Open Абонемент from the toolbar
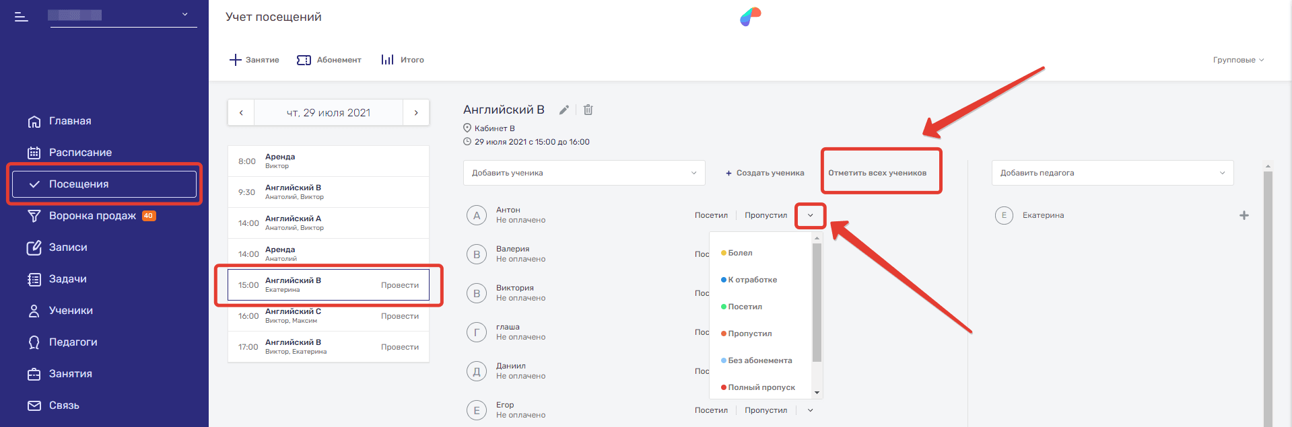This screenshot has width=1292, height=427. pos(329,60)
